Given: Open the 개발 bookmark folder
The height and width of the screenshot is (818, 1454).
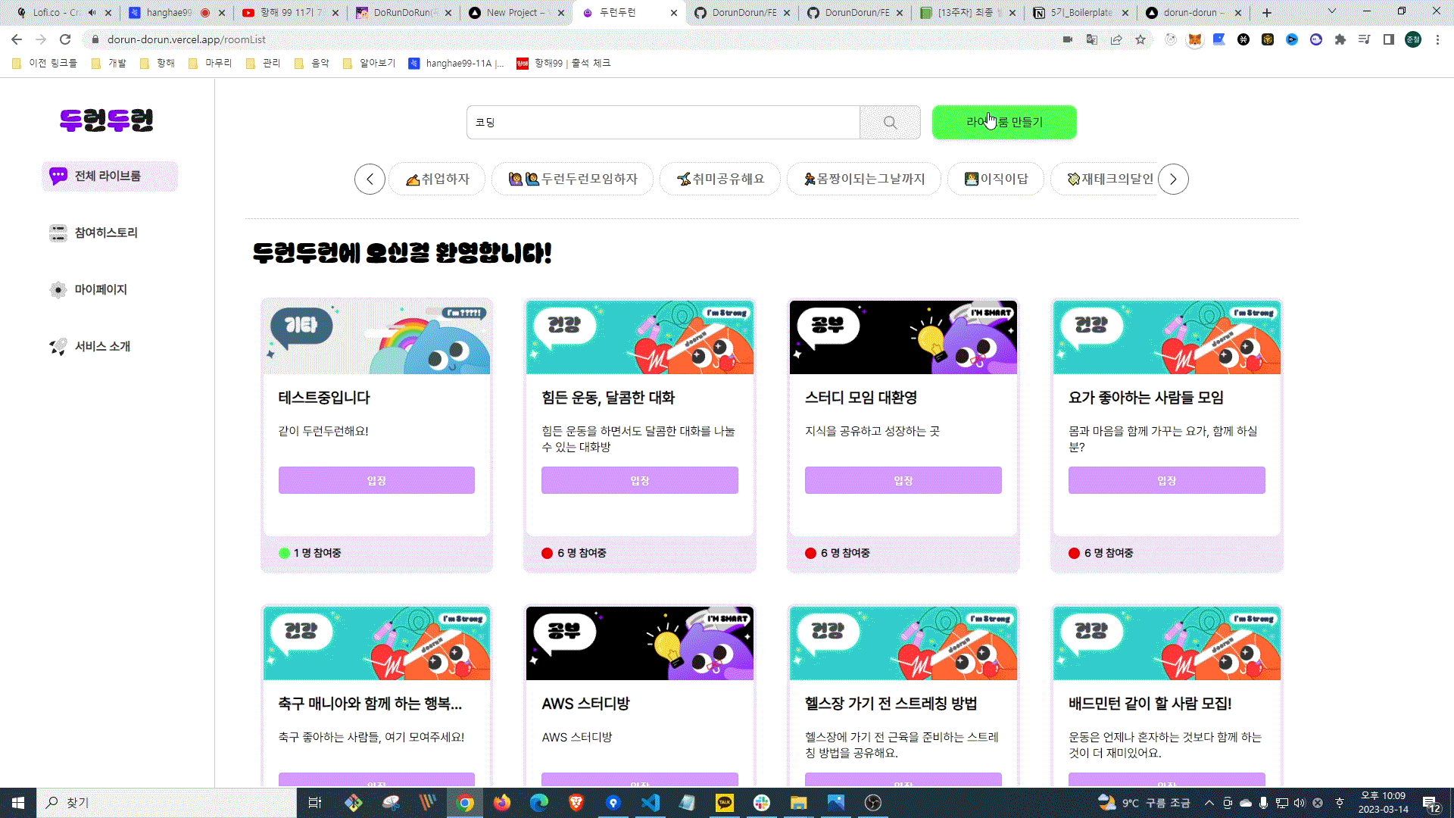Looking at the screenshot, I should tap(108, 63).
